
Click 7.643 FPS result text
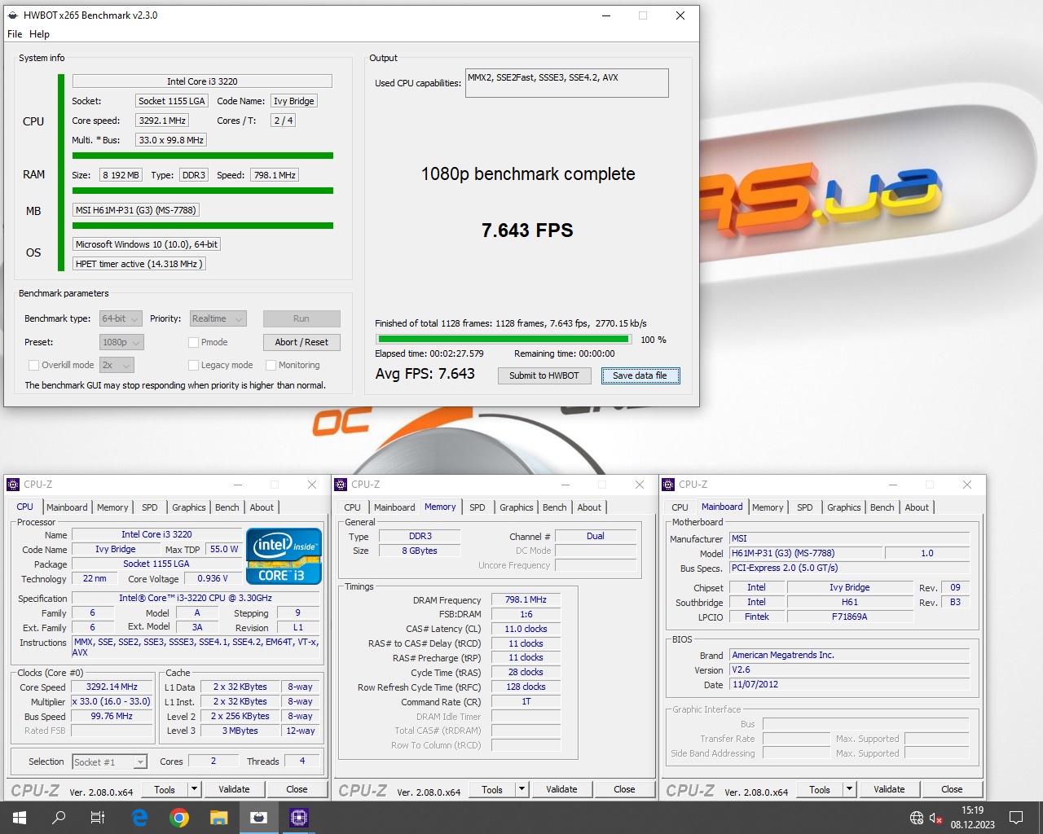(x=527, y=230)
